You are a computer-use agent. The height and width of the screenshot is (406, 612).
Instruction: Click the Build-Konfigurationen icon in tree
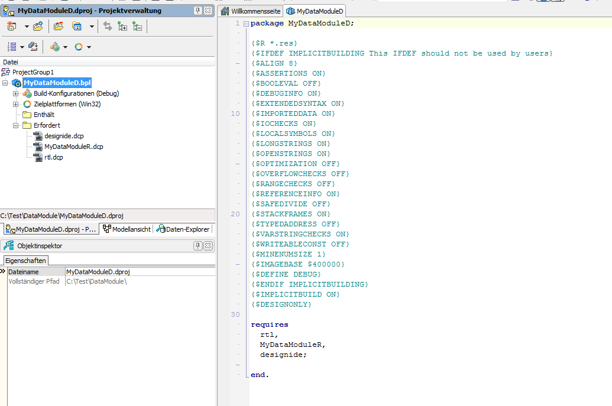pyautogui.click(x=27, y=93)
